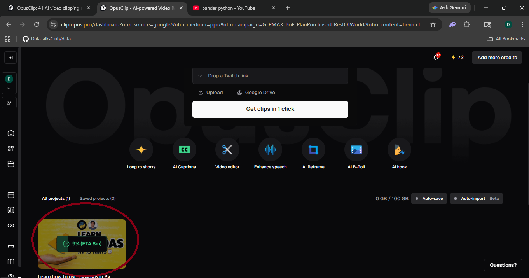Image resolution: width=529 pixels, height=278 pixels.
Task: Toggle the Auto-save option
Action: point(429,199)
